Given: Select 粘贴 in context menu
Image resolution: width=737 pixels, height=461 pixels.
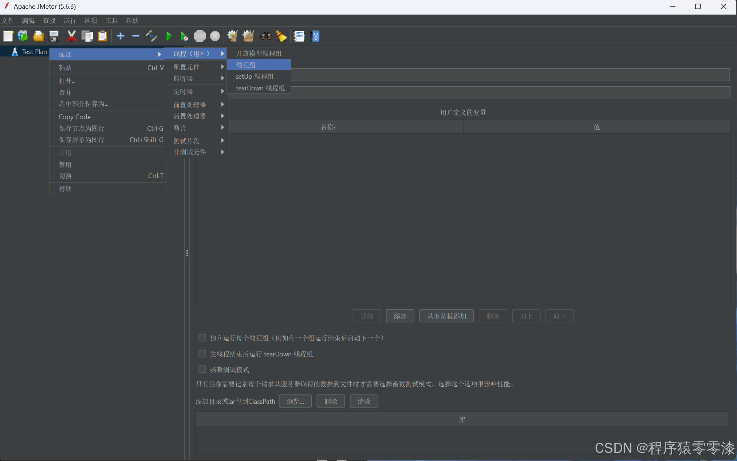Looking at the screenshot, I should (x=107, y=67).
